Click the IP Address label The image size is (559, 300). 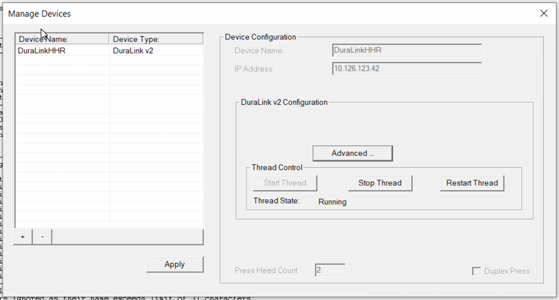[254, 69]
